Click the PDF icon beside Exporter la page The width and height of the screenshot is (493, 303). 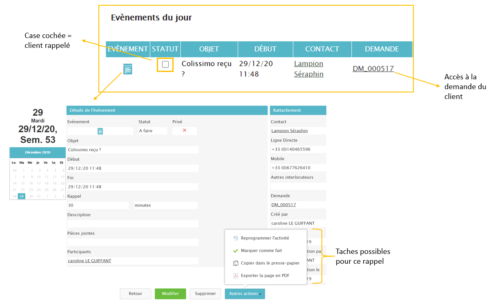tap(235, 276)
